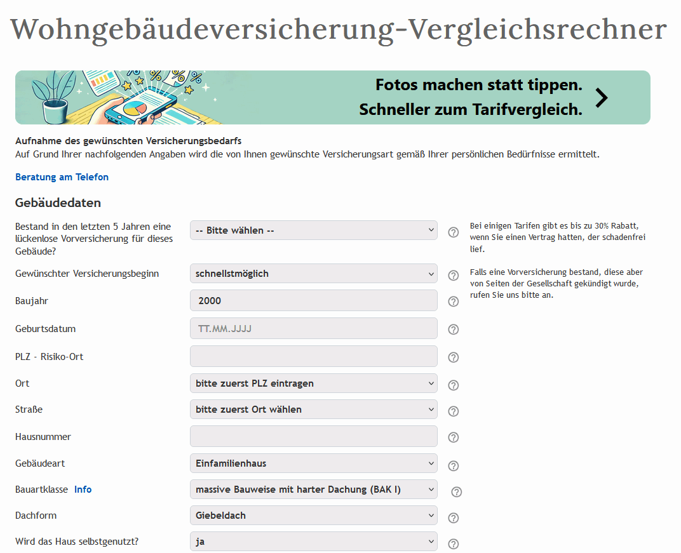Click 'Aufnahme des gewünschten Versicherungsbedarfs' heading
The width and height of the screenshot is (681, 553).
tap(128, 141)
